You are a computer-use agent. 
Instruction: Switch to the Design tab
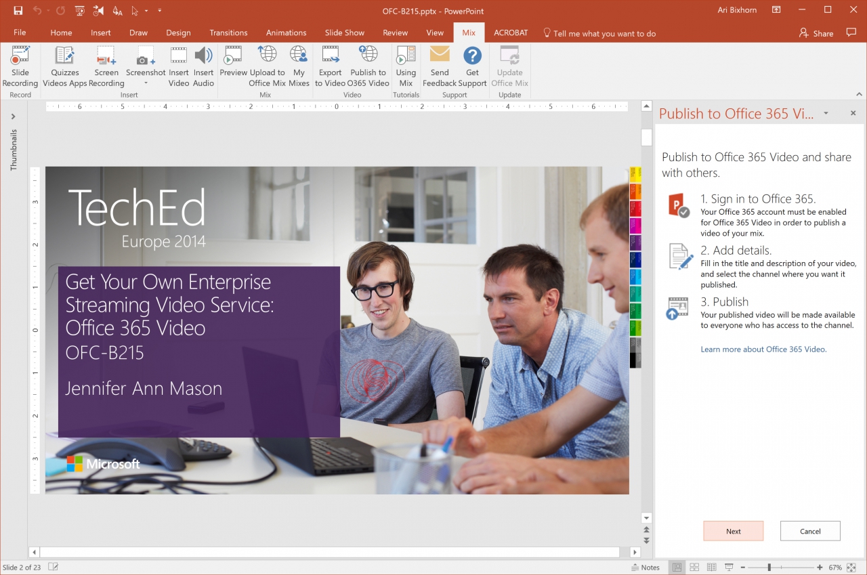178,33
